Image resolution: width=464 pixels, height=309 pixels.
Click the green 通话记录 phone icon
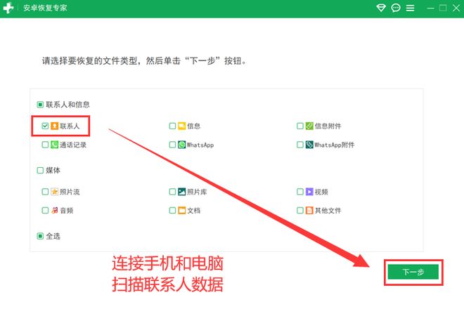click(x=54, y=145)
